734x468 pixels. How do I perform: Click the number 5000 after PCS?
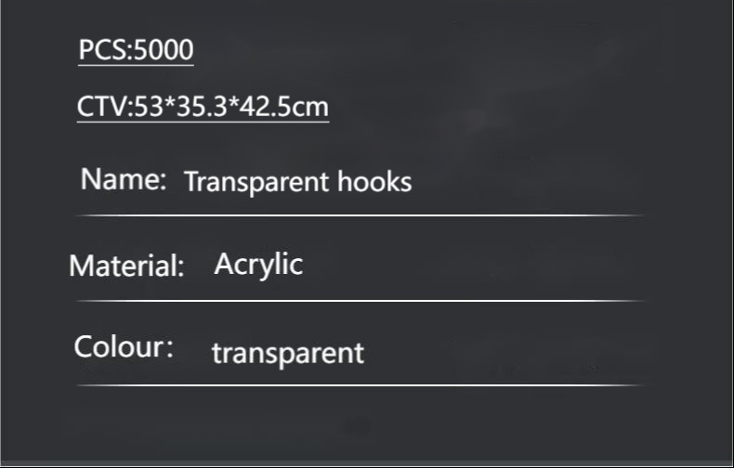coord(164,50)
